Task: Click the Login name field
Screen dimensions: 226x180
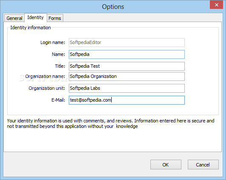Action: (x=127, y=42)
